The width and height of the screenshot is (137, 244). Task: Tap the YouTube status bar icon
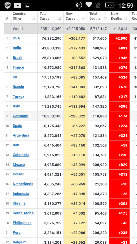17,5
